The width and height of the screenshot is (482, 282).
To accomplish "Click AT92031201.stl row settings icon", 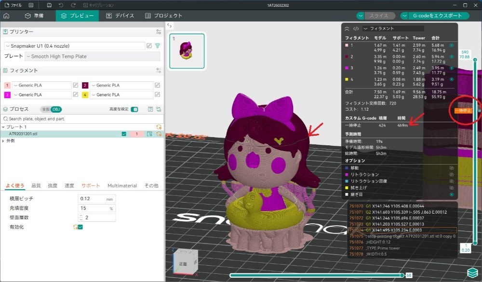I will [x=159, y=134].
